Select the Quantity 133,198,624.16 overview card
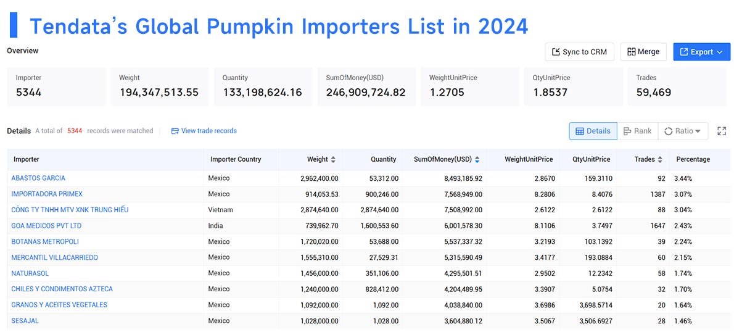This screenshot has height=332, width=734. [263, 86]
